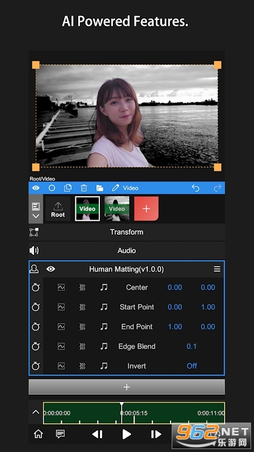Click the audio note icon for End Point
Image resolution: width=254 pixels, height=452 pixels.
click(104, 327)
